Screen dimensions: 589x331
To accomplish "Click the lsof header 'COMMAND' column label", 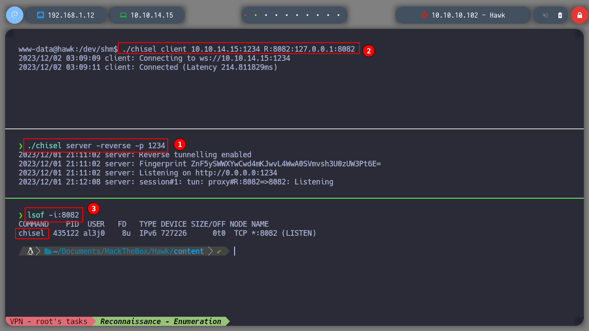I will coord(34,224).
